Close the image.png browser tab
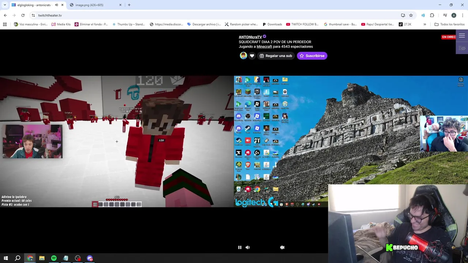The width and height of the screenshot is (468, 263). coord(120,5)
